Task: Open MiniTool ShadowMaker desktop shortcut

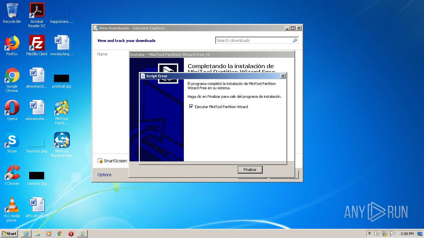Action: [62, 145]
